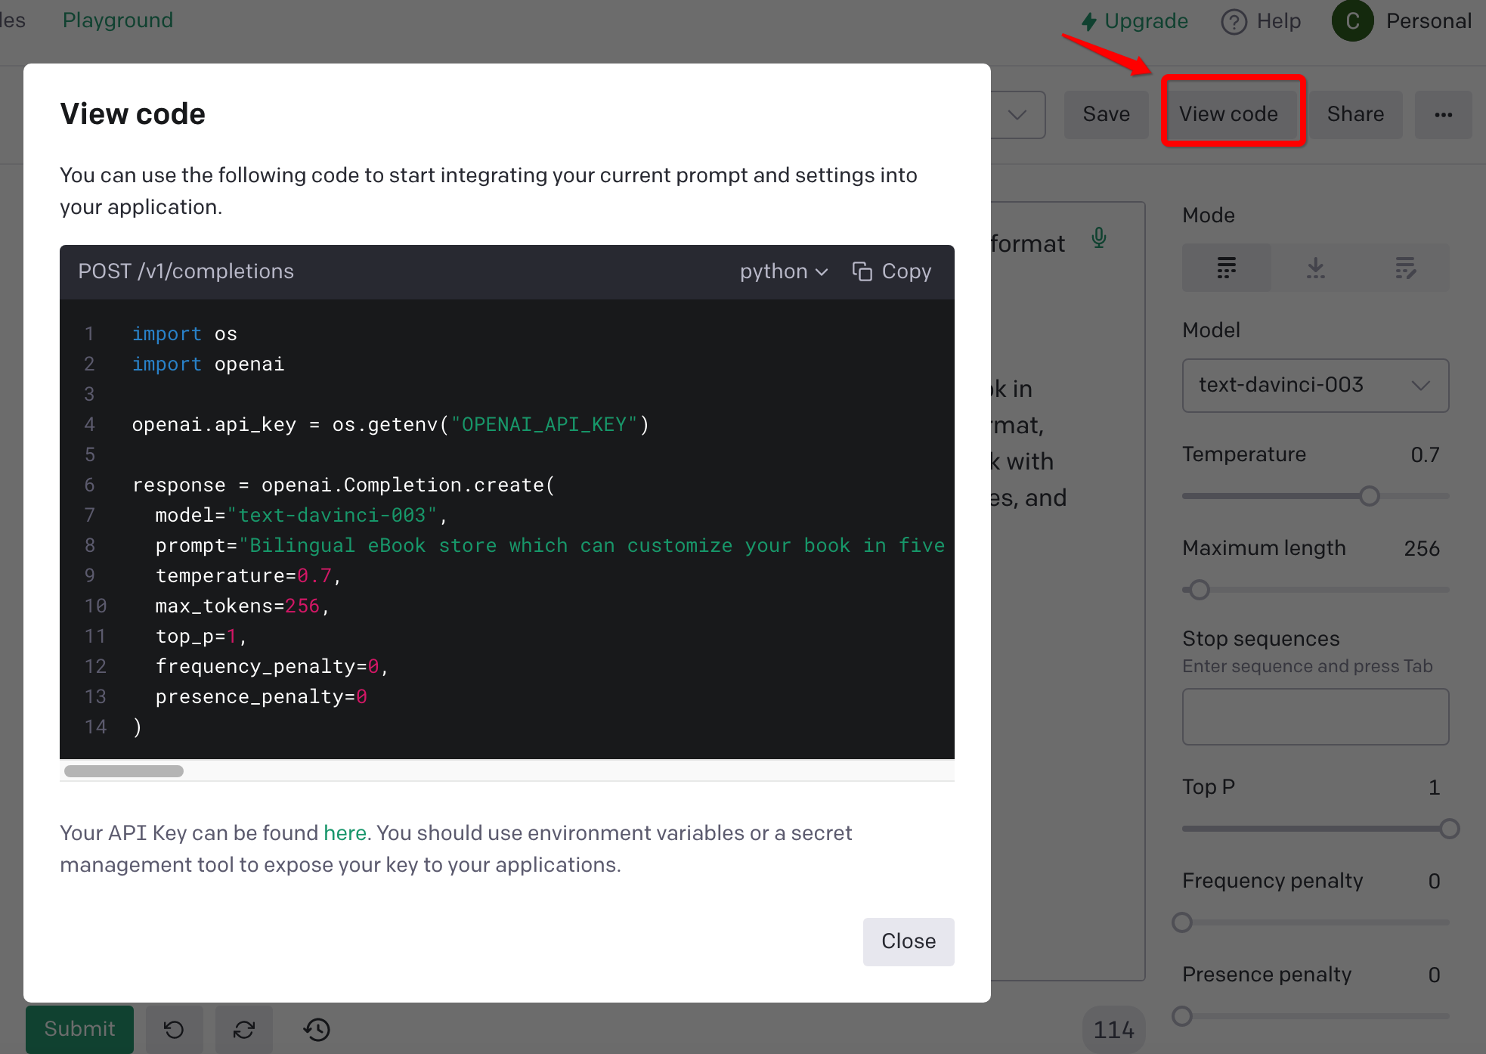Open the more options ellipsis menu
The height and width of the screenshot is (1054, 1486).
(x=1443, y=114)
